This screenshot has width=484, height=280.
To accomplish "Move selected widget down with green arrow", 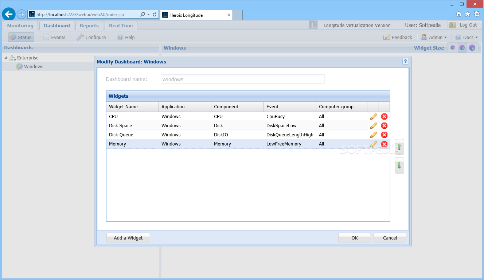I will [x=399, y=166].
